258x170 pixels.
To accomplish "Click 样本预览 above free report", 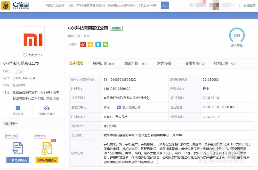I will (x=12, y=136).
